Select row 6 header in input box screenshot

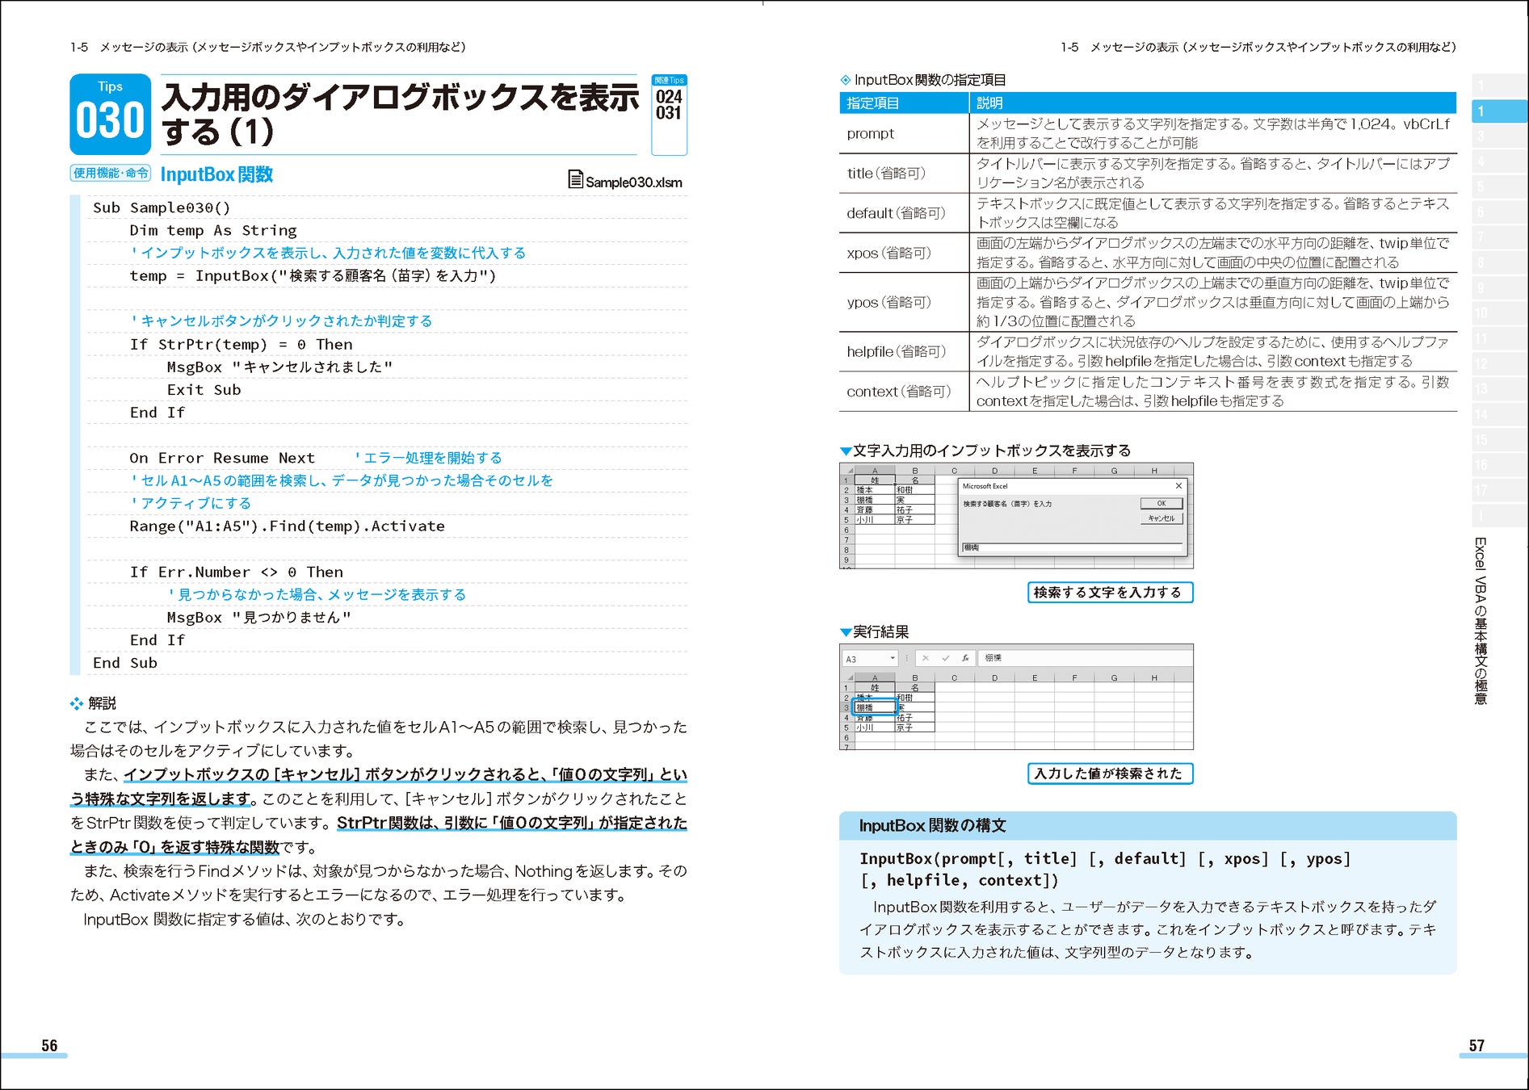(x=846, y=530)
